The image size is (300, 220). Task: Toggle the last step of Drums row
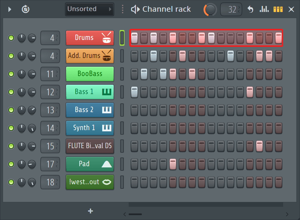click(279, 38)
